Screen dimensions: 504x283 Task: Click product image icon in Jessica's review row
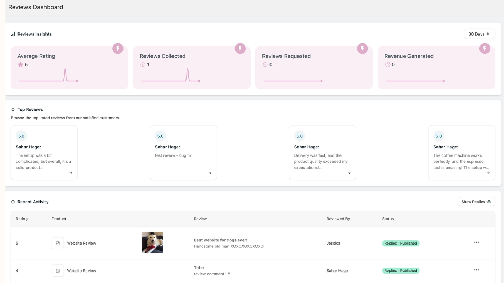(x=58, y=243)
